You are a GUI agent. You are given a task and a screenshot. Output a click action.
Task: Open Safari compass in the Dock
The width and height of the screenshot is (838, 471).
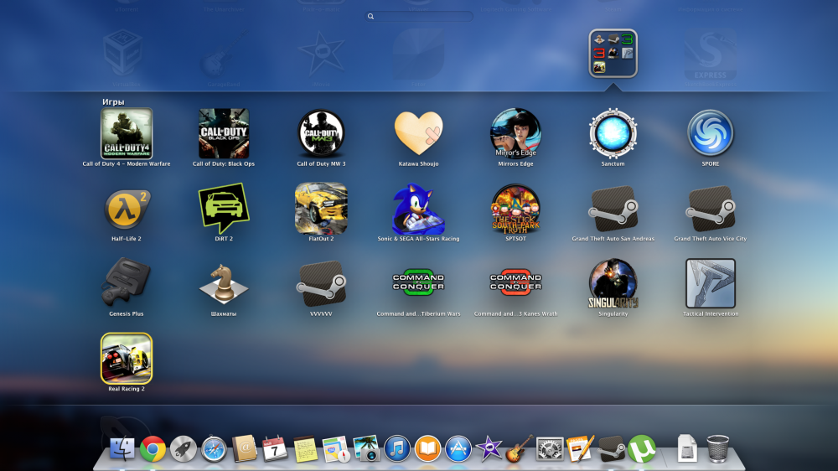(x=214, y=449)
